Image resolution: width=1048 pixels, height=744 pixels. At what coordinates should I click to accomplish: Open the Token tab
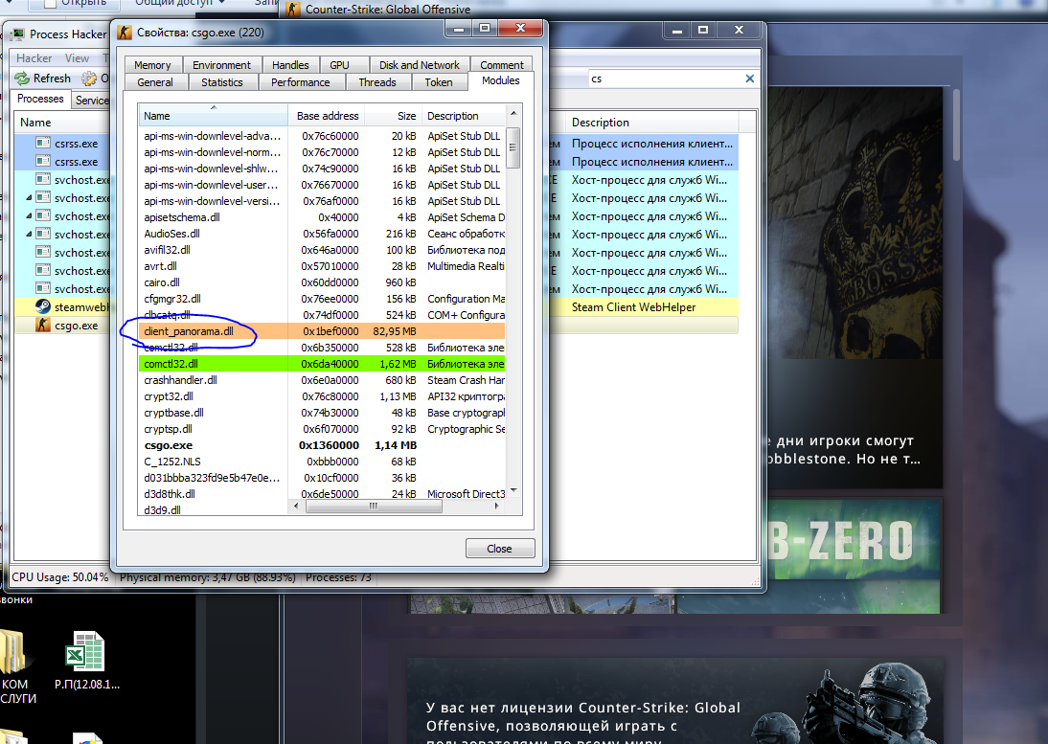coord(439,82)
